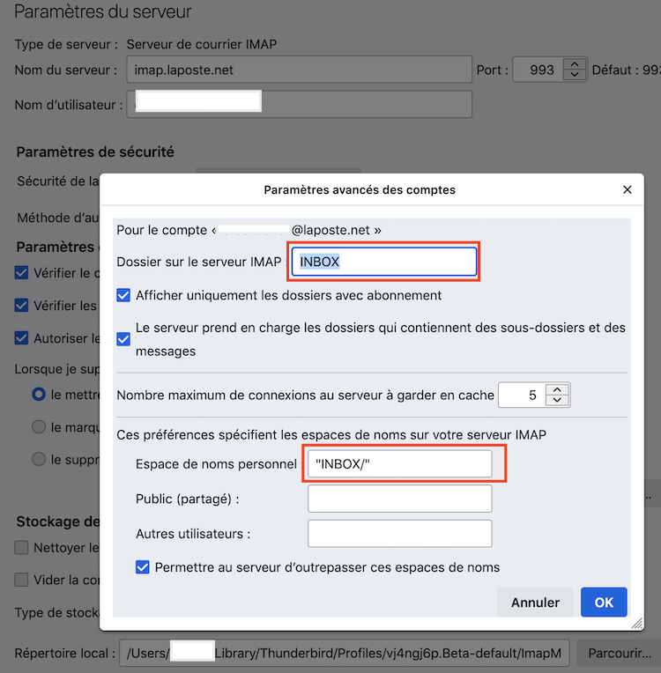661x673 pixels.
Task: Increase the cached connections stepper value
Action: [x=558, y=389]
